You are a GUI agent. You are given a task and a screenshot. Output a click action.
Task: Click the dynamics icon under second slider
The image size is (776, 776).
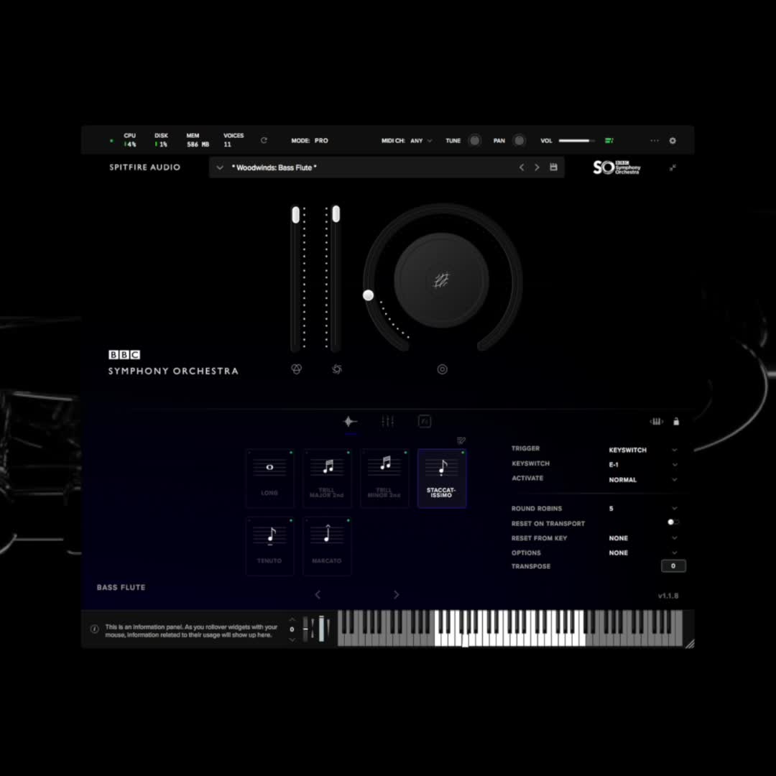336,369
